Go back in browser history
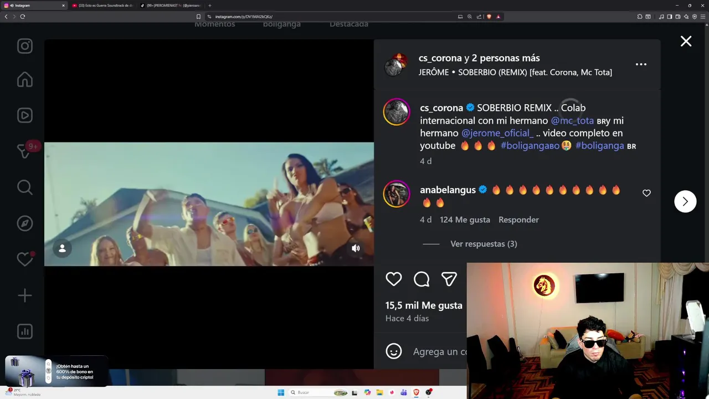Viewport: 709px width, 399px height. (6, 17)
